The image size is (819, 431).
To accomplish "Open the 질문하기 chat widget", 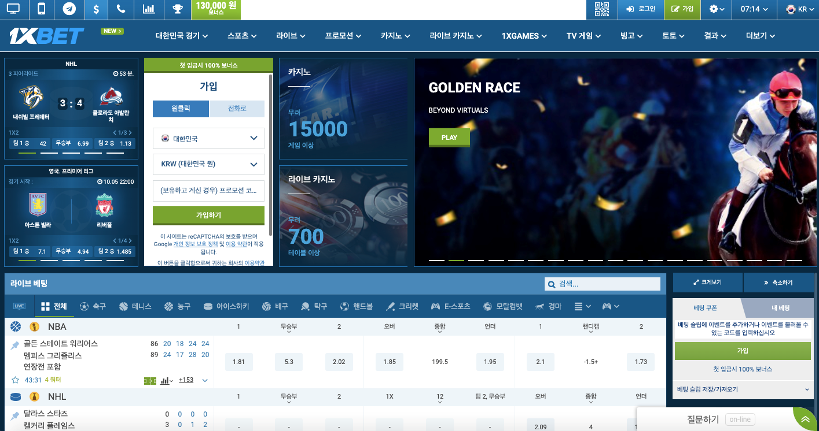I will (715, 419).
